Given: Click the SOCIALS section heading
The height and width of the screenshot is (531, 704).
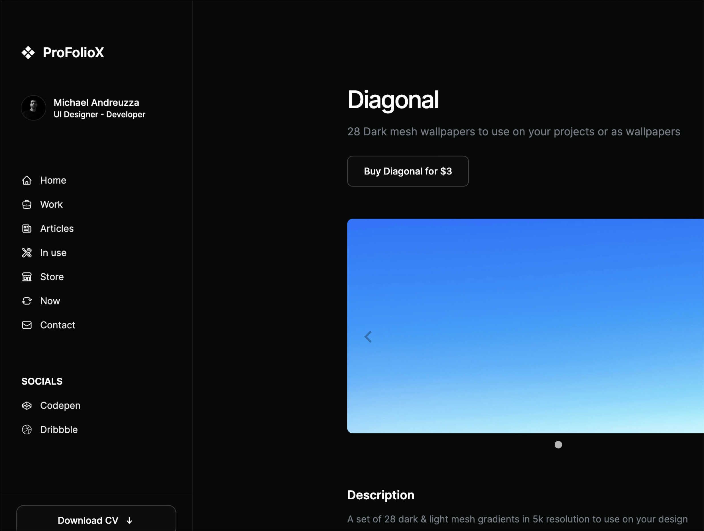Looking at the screenshot, I should click(x=42, y=382).
